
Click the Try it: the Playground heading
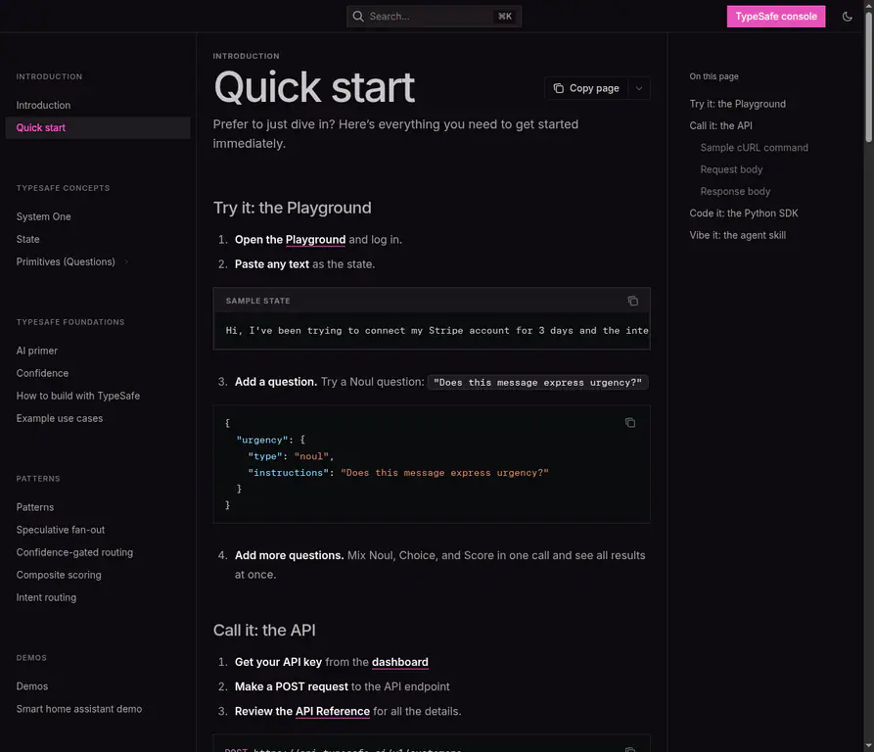click(292, 208)
